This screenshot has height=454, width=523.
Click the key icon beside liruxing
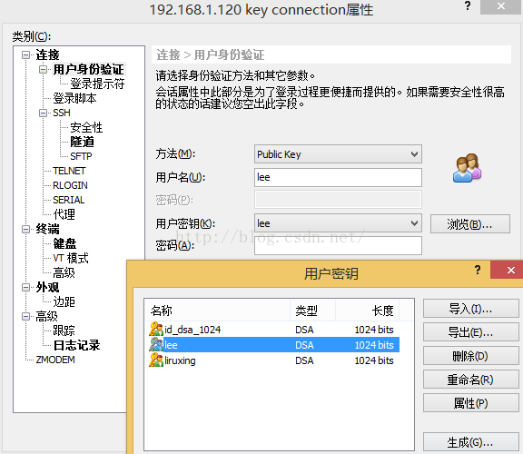156,360
